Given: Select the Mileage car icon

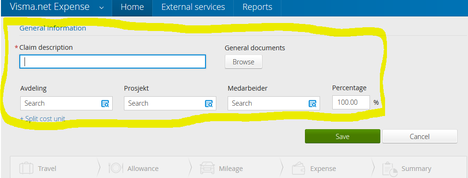Looking at the screenshot, I should 207,168.
